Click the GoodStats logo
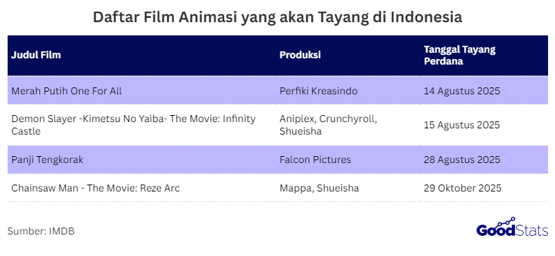 point(512,227)
